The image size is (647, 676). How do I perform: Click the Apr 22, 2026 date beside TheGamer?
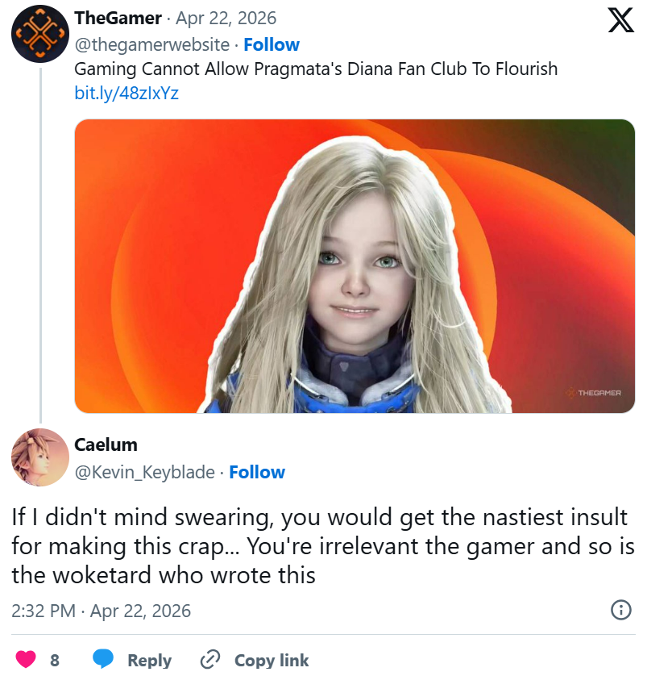tap(226, 19)
